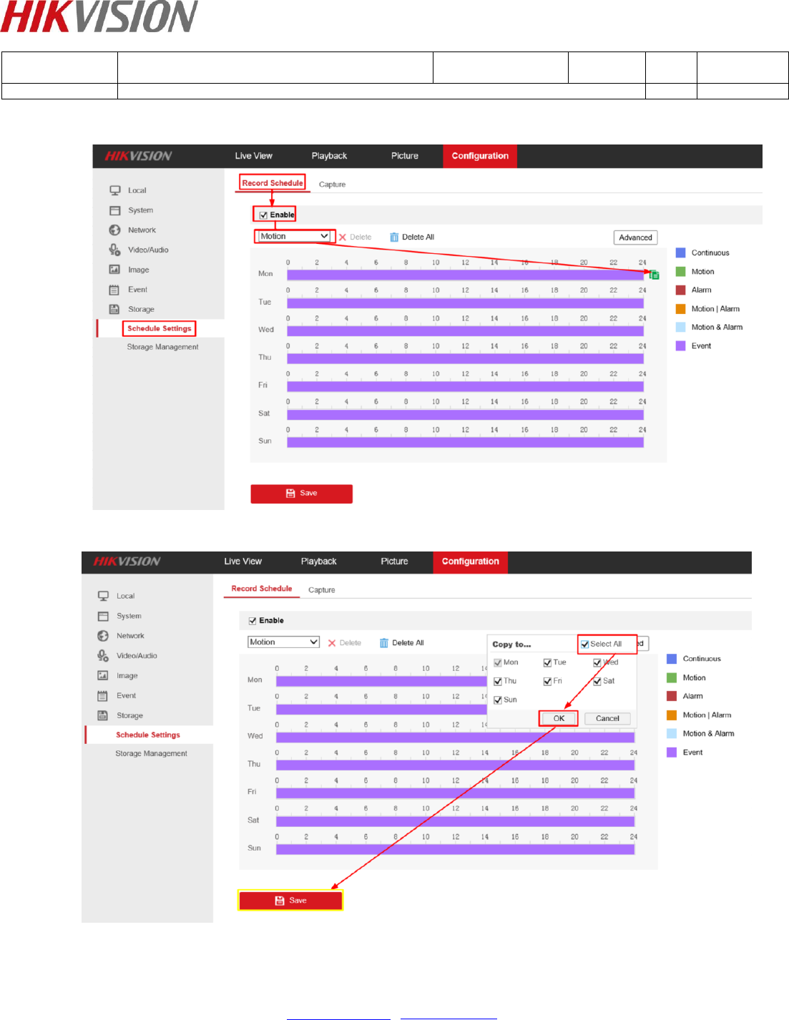
Task: Click the Event calendar icon in first screenshot
Action: tap(114, 290)
